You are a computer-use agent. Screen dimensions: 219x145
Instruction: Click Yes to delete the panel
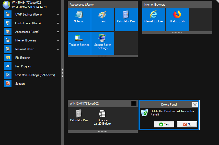point(164,124)
